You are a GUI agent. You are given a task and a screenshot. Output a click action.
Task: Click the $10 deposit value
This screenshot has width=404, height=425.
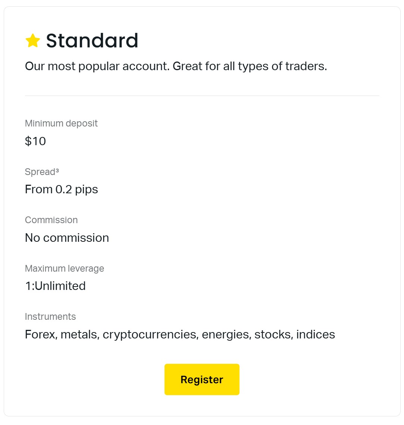(35, 141)
